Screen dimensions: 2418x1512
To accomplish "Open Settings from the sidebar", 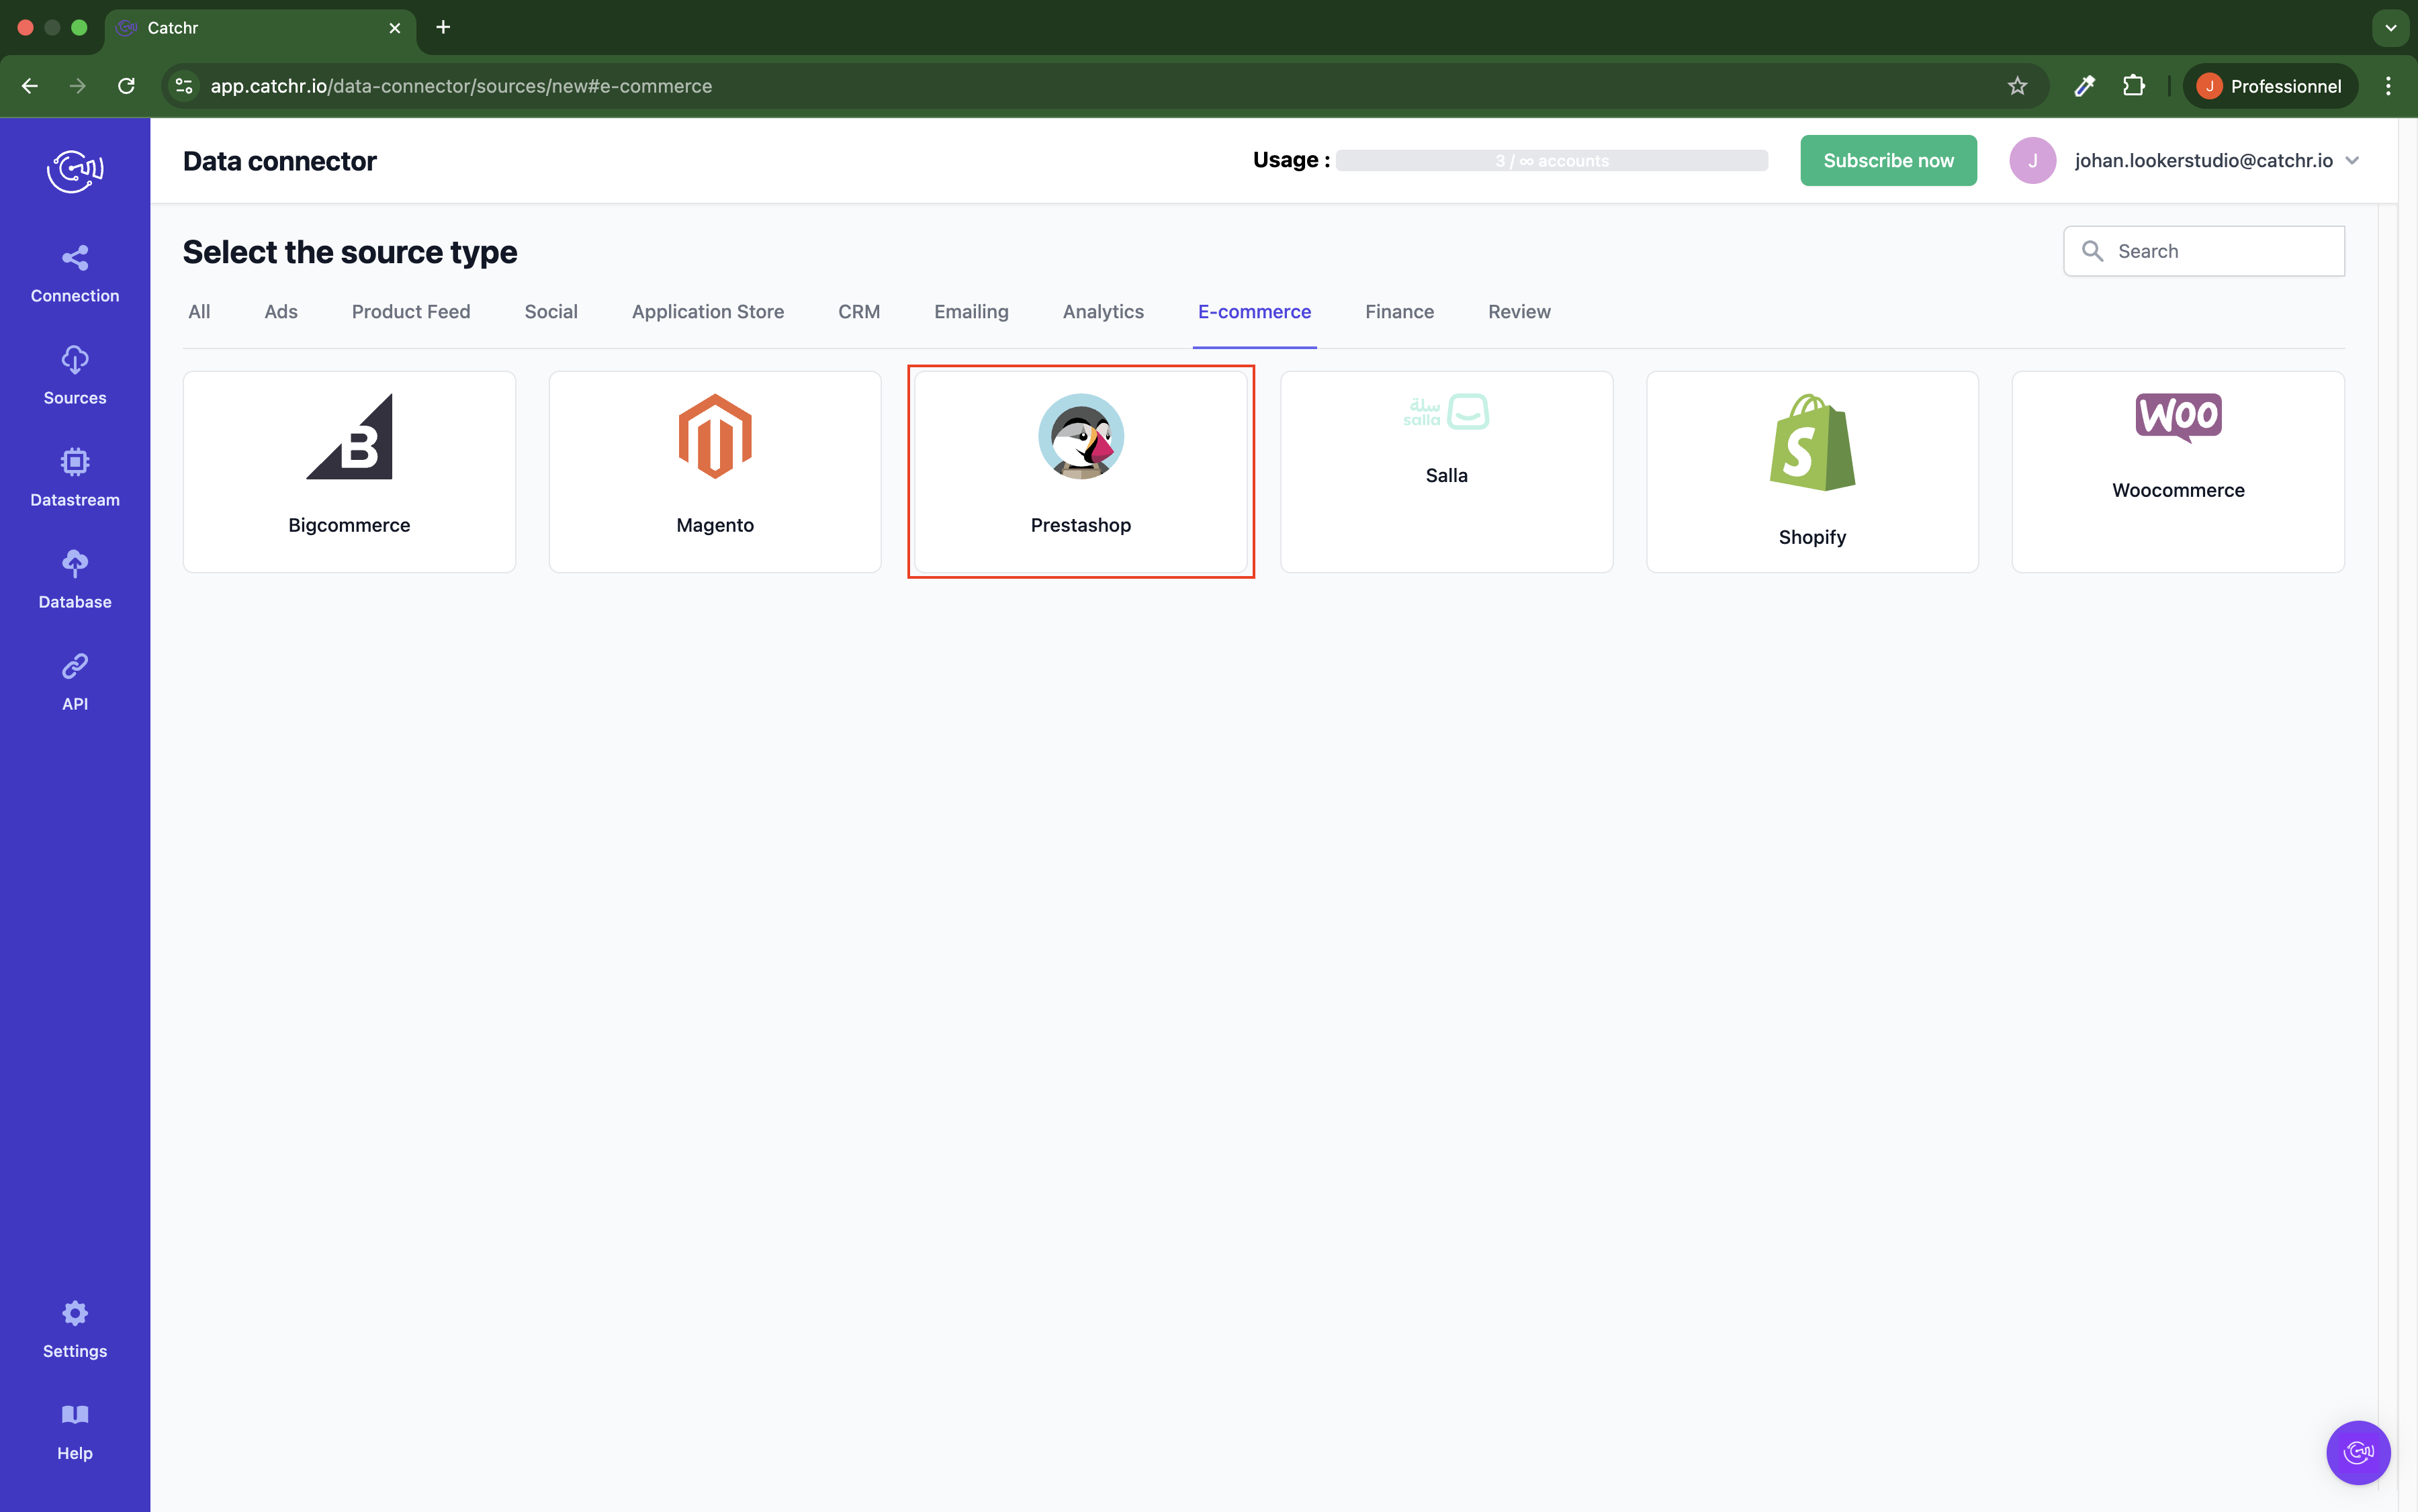I will (x=75, y=1329).
